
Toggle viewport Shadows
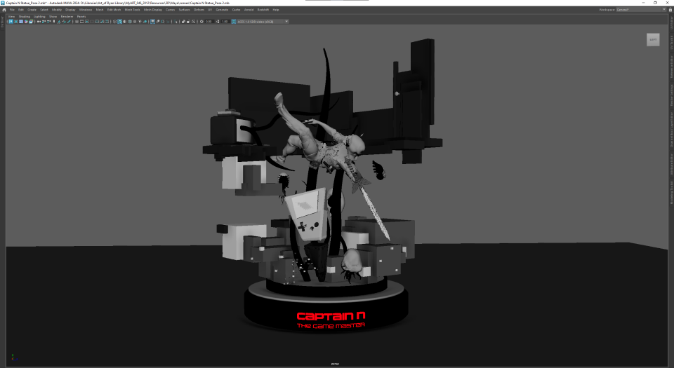(145, 21)
